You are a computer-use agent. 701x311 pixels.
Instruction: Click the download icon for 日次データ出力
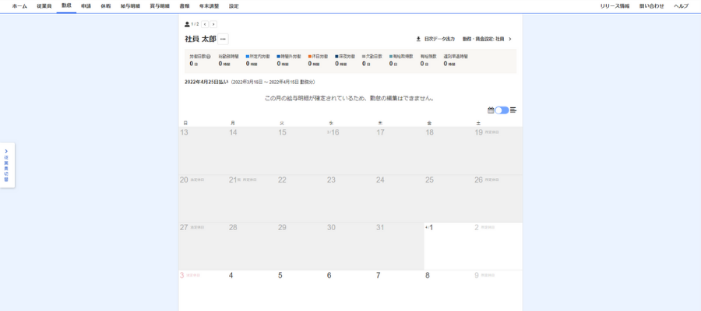(x=418, y=39)
